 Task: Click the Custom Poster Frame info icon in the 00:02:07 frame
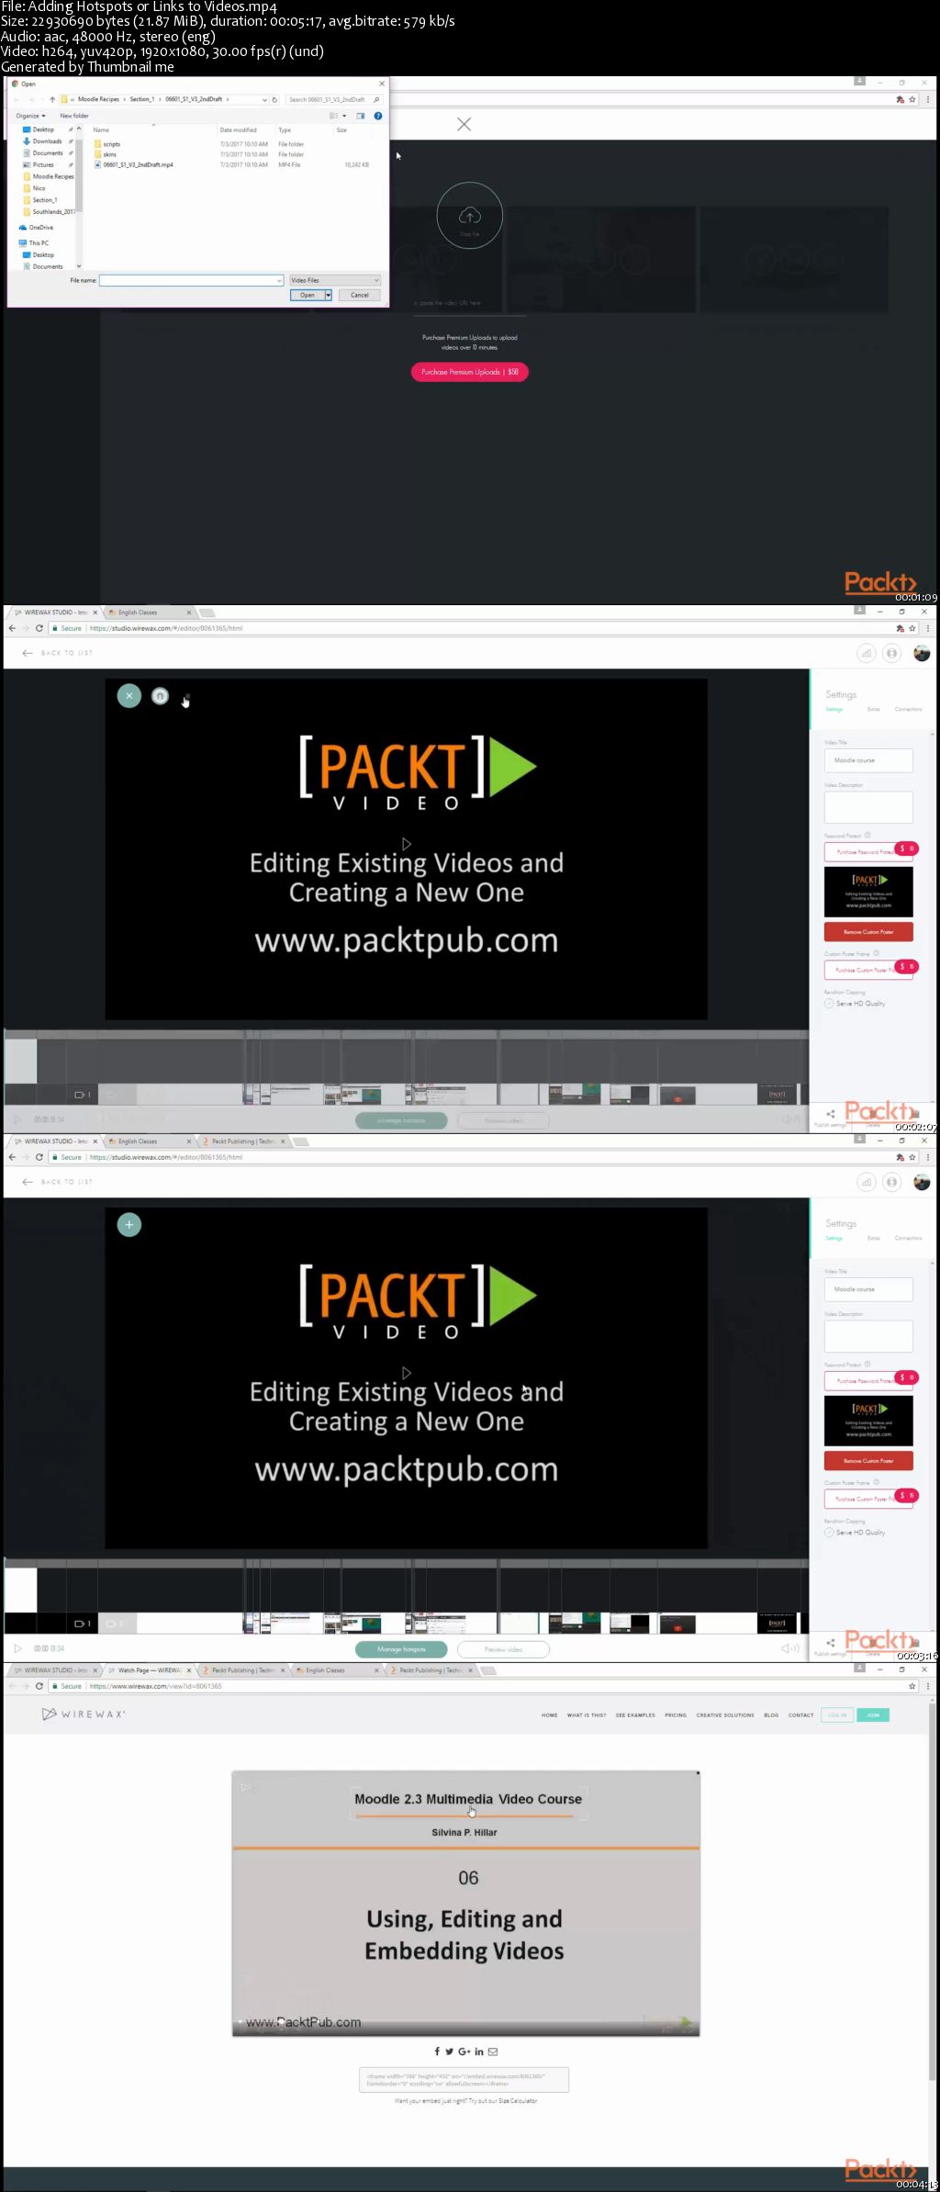point(876,953)
